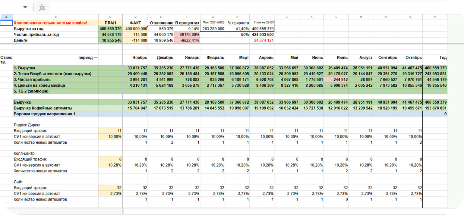Select the green plan value 400 559 379

pos(110,29)
